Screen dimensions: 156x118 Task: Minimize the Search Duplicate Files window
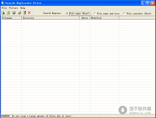point(143,3)
